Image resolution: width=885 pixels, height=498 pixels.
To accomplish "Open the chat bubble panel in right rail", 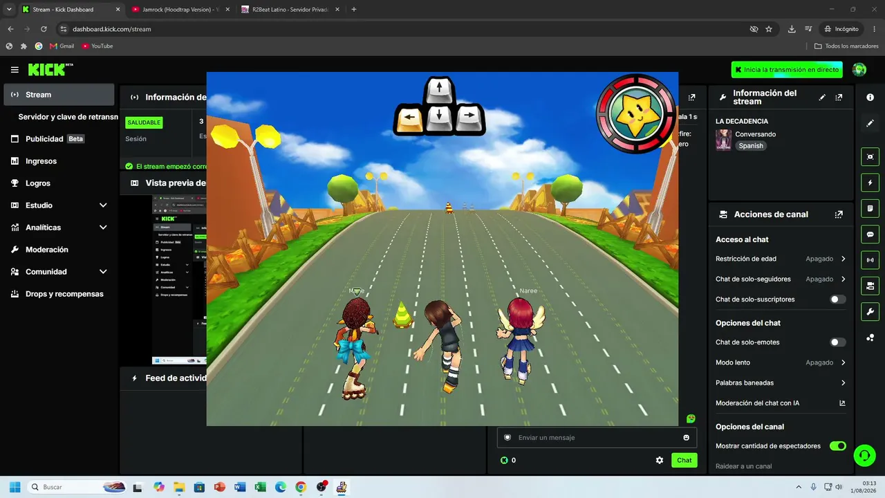I will (870, 234).
